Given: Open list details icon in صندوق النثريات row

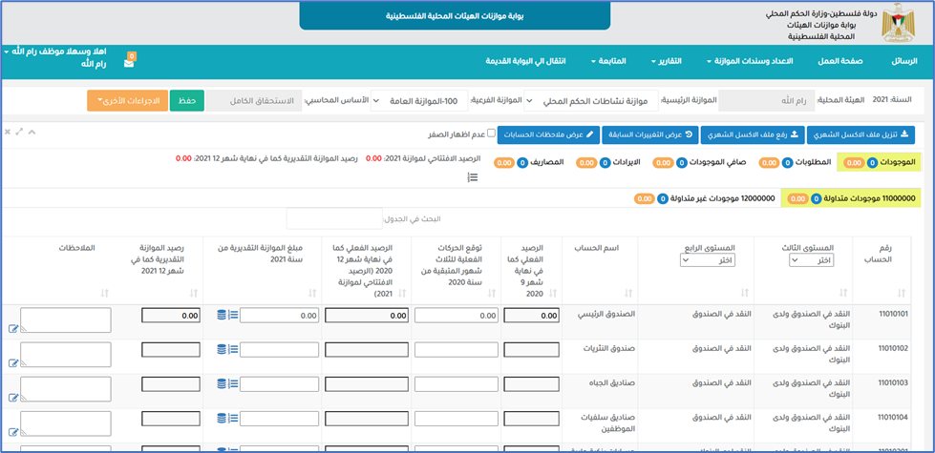Looking at the screenshot, I should click(233, 349).
